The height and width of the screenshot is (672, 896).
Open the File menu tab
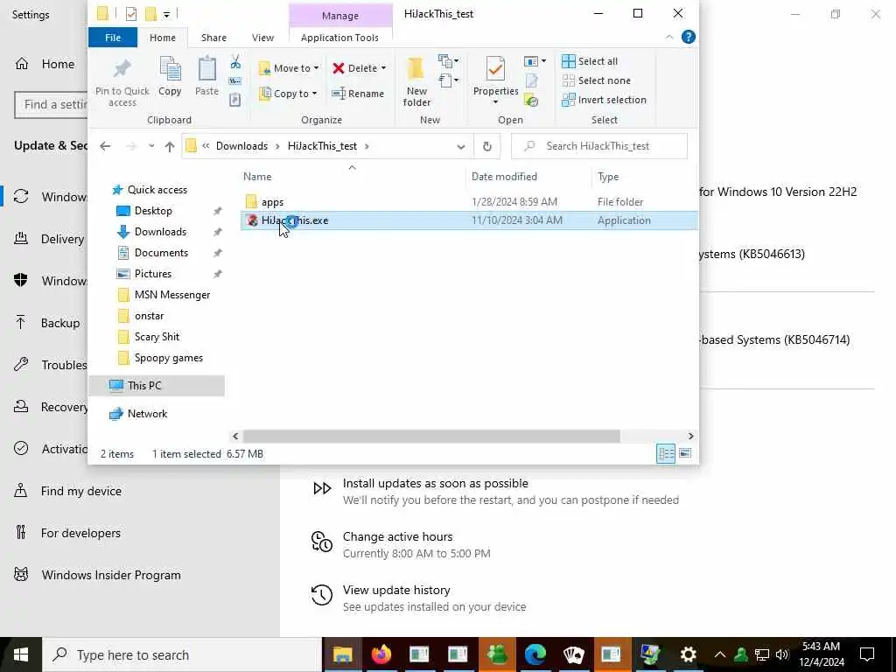(x=113, y=38)
